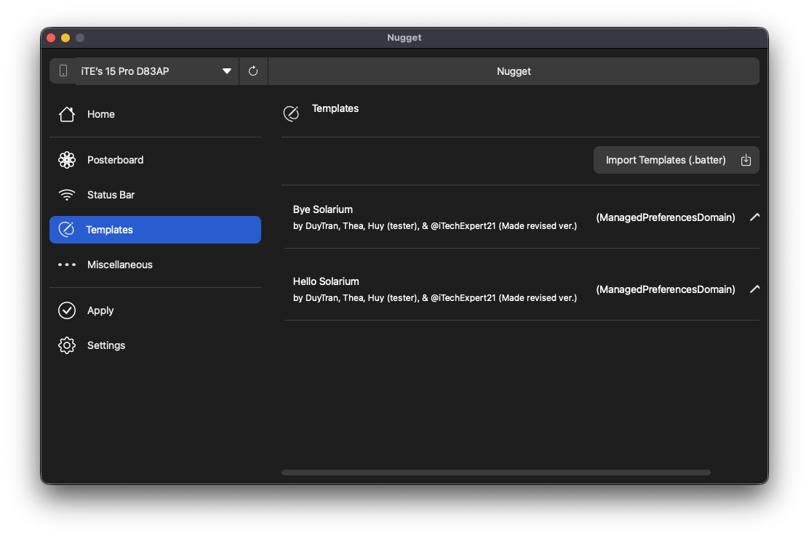Click the Nugget header bar button

514,71
